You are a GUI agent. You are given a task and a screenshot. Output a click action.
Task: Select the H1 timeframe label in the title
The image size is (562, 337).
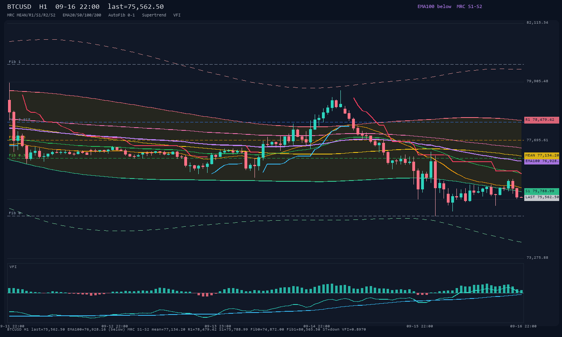[43, 7]
